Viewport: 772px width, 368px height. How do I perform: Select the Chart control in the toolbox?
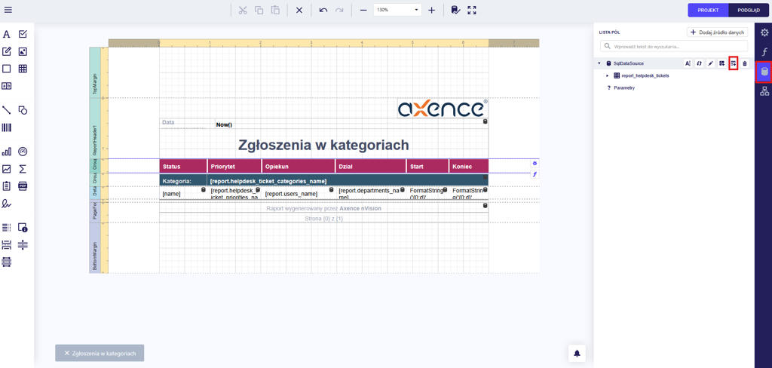pos(7,152)
